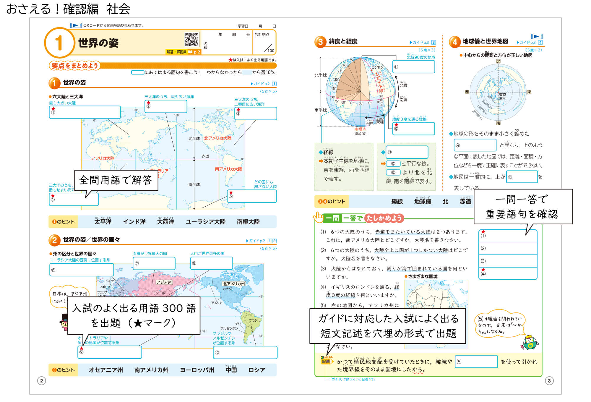This screenshot has height=402, width=591.
Task: Click the green robot mascot at bottom right
Action: (529, 343)
